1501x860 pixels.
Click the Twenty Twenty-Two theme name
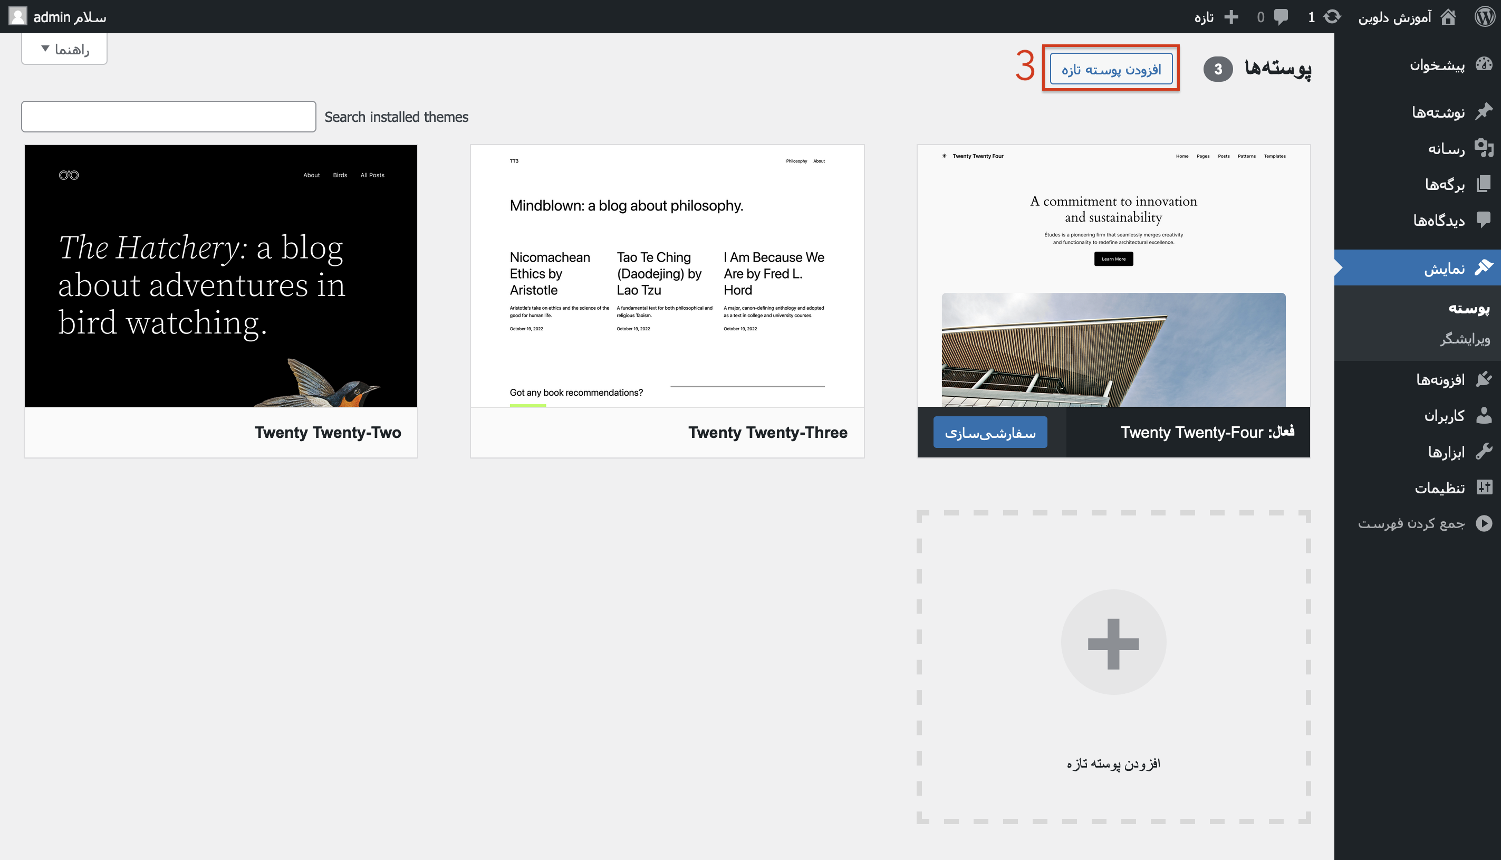(x=328, y=432)
